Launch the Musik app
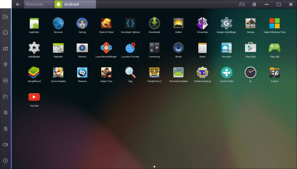 (x=178, y=48)
